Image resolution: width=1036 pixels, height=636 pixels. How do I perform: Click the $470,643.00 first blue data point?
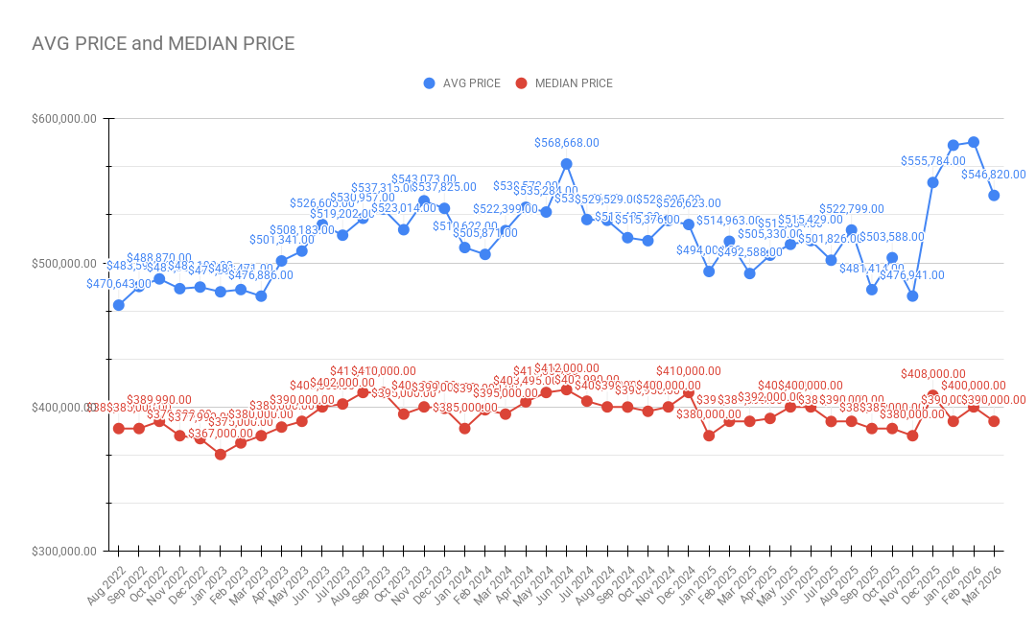point(118,305)
